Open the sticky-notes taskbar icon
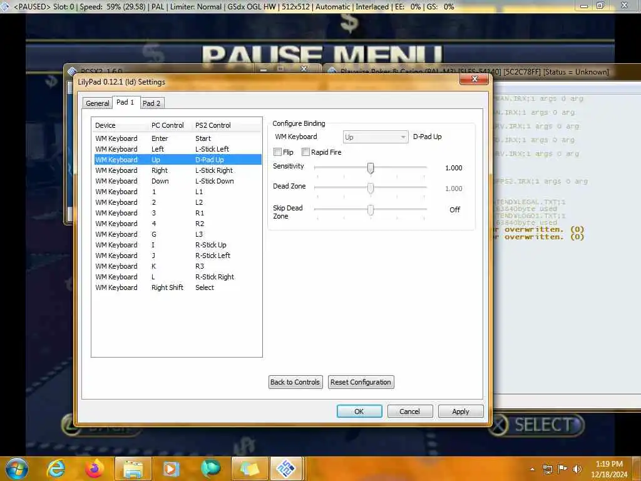641x481 pixels. [249, 468]
